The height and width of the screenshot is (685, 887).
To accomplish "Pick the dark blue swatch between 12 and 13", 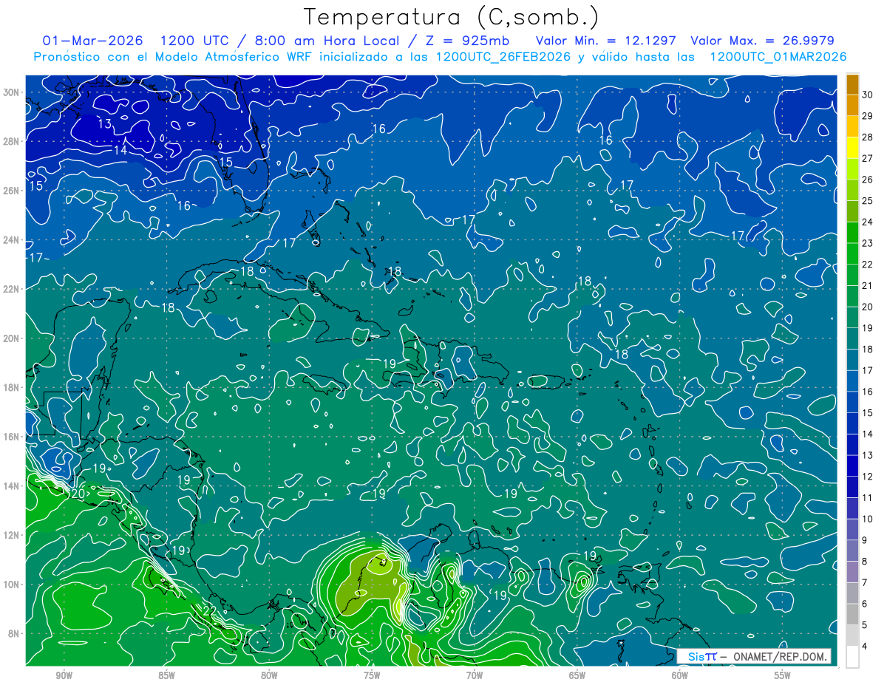I will click(x=852, y=466).
